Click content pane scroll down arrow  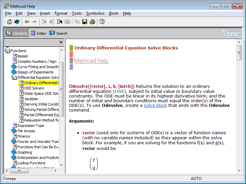239,171
